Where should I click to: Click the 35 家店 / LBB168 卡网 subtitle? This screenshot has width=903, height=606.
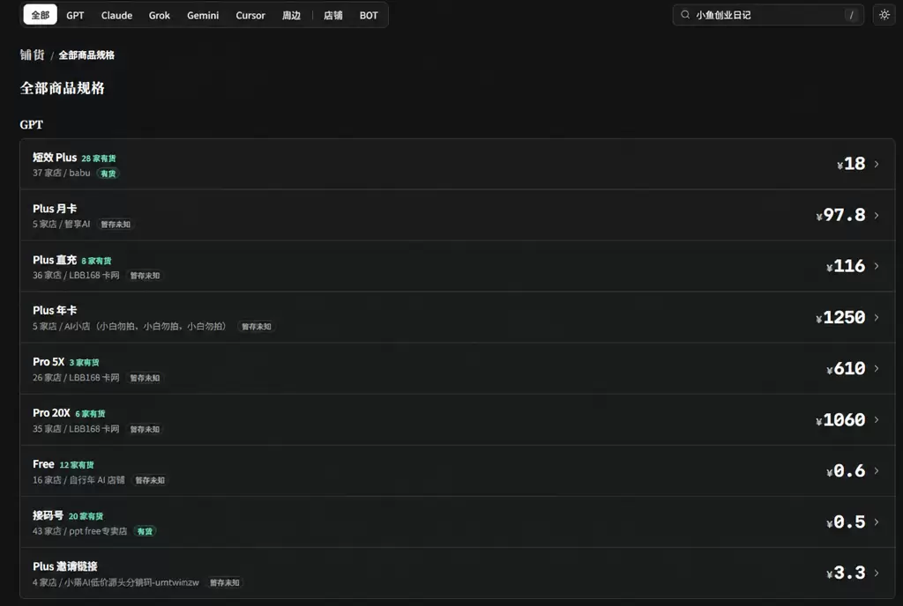coord(76,428)
